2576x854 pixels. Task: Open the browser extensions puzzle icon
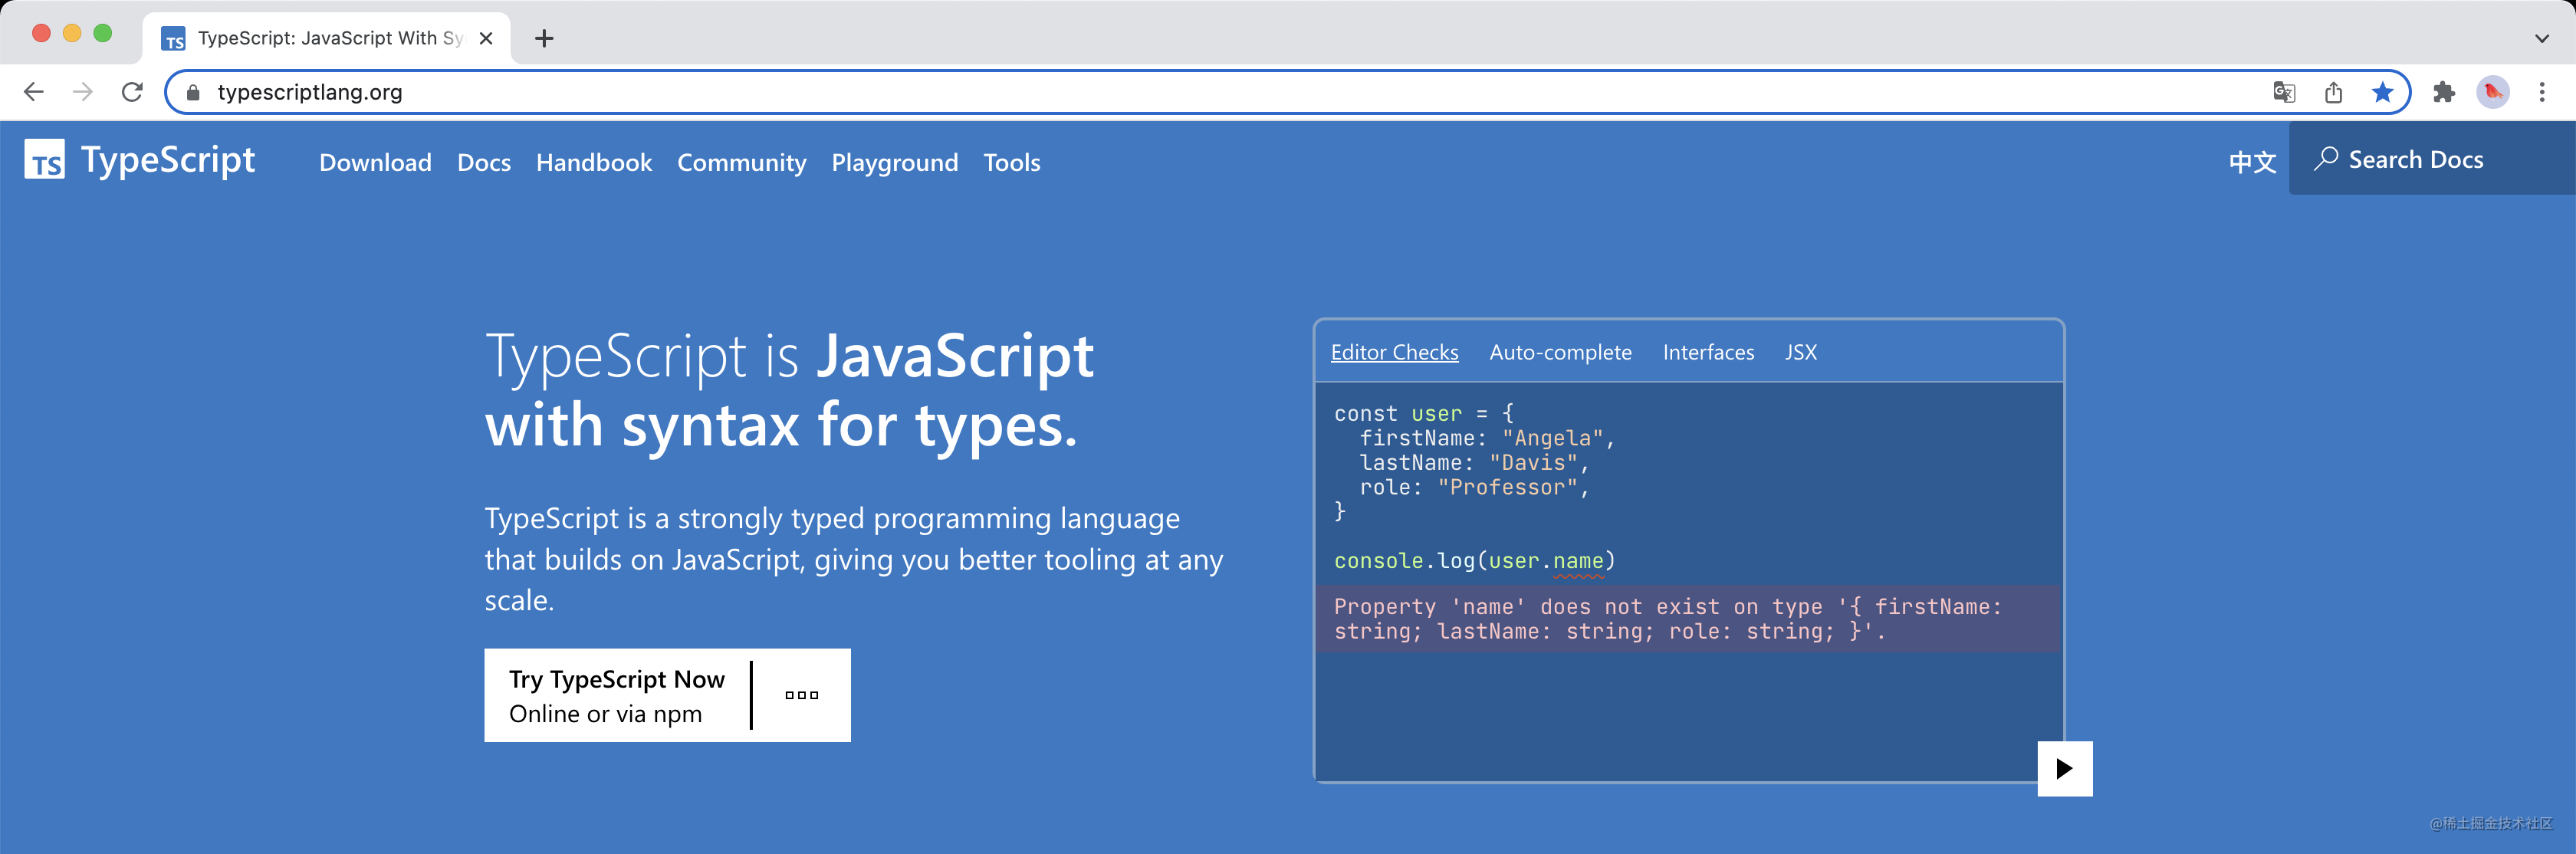[x=2444, y=92]
